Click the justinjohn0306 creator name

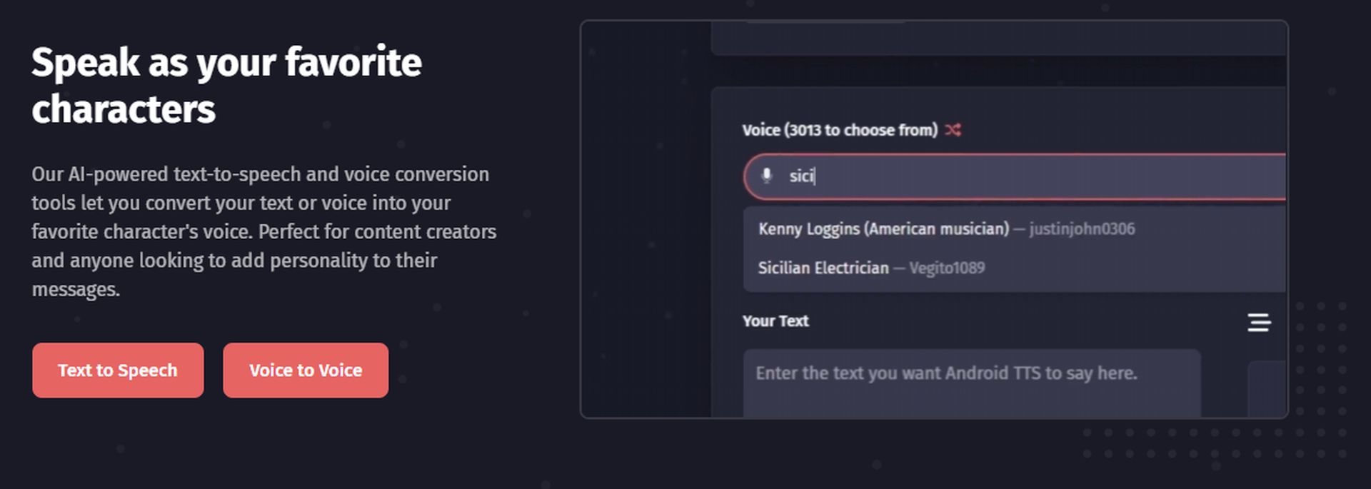(1082, 229)
